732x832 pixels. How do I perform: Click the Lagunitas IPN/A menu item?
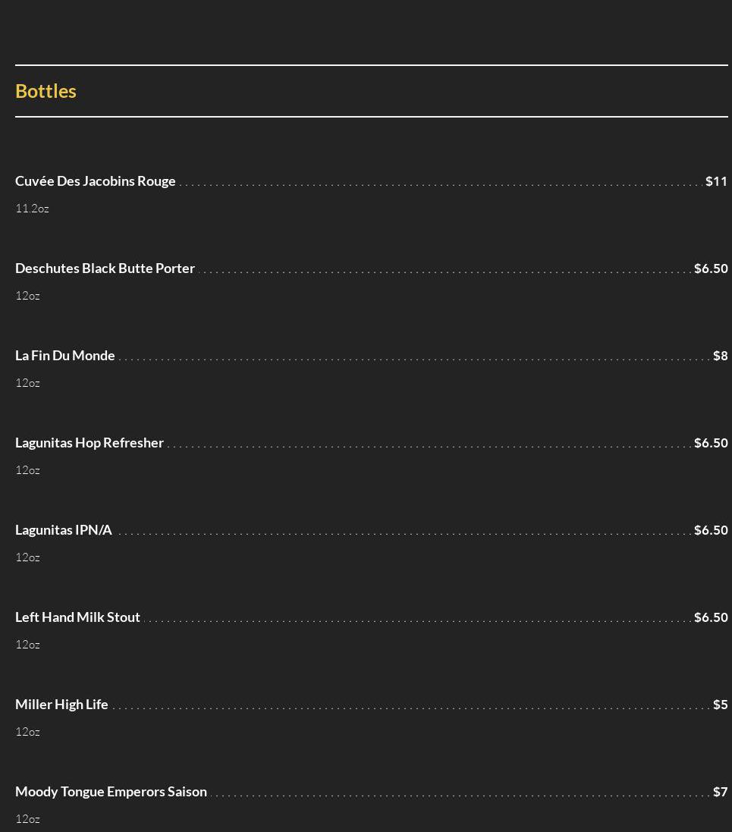(x=64, y=530)
